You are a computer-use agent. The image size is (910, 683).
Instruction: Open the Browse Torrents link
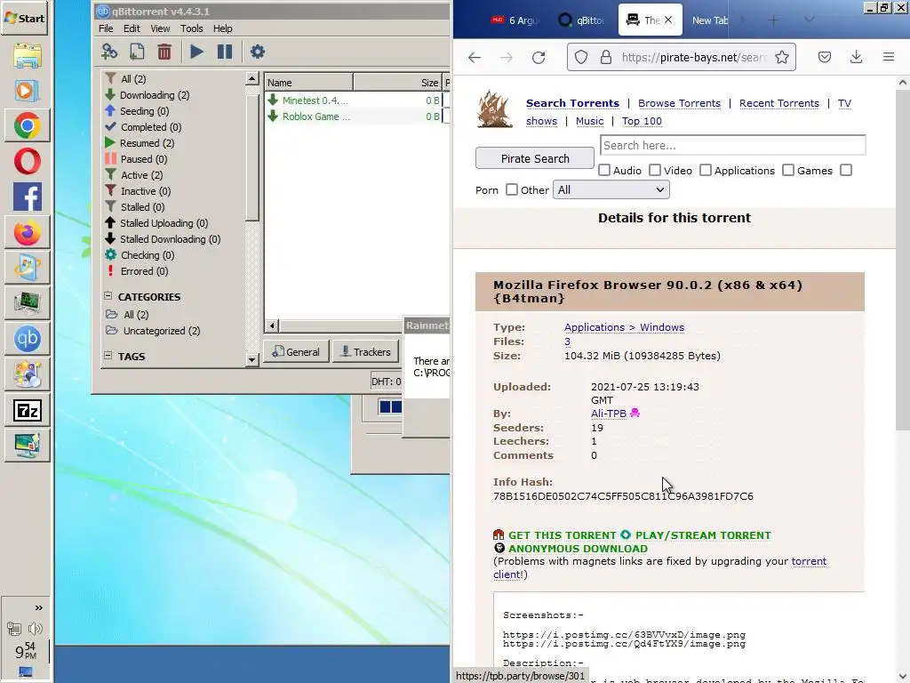pos(679,103)
